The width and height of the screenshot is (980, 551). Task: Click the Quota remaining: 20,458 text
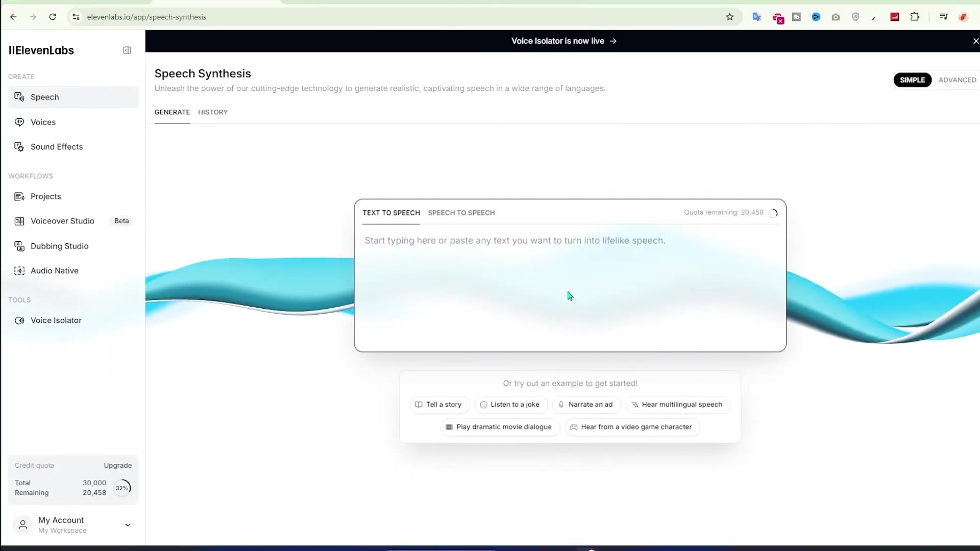tap(724, 212)
